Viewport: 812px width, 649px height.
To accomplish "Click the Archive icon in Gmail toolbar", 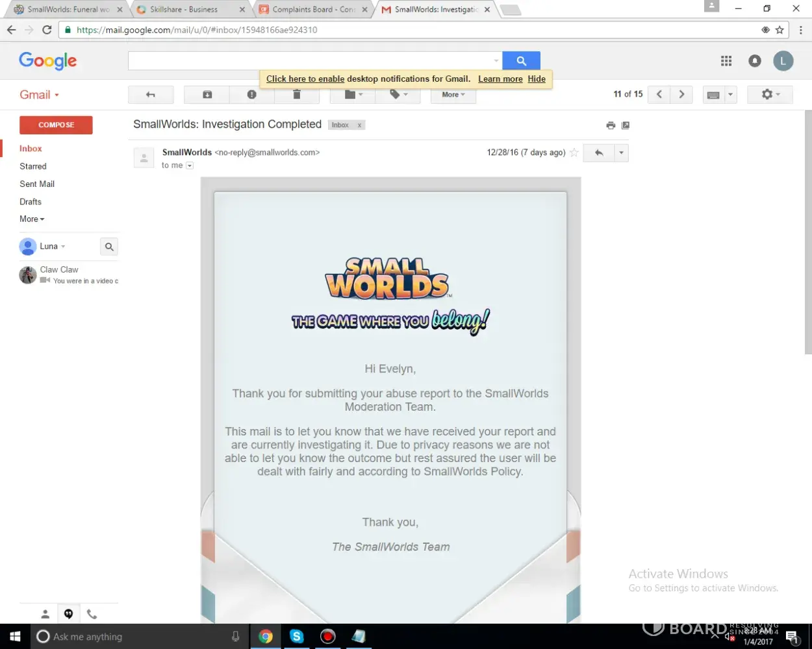I will pyautogui.click(x=207, y=95).
